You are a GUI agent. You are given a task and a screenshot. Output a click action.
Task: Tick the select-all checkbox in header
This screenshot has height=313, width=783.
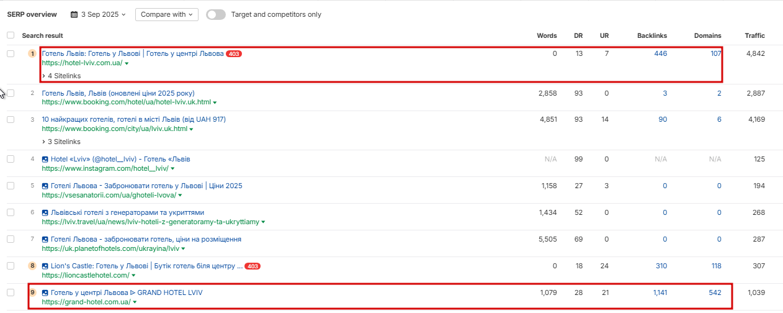point(11,35)
